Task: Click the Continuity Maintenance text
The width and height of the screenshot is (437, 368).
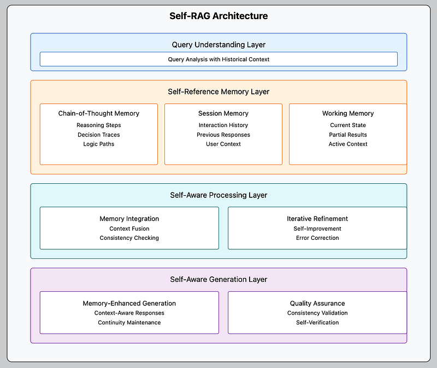Action: click(129, 323)
